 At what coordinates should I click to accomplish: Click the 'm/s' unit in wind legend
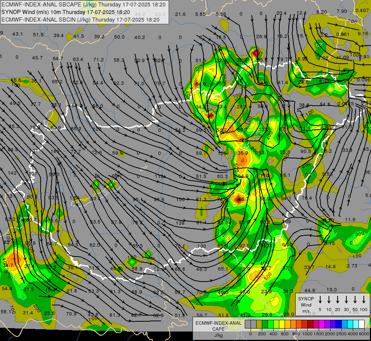(x=306, y=311)
